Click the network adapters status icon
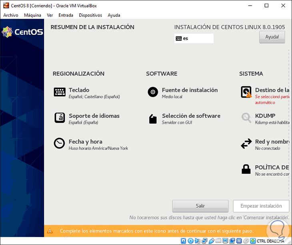Viewport: 292px width, 245px height. 204,241
